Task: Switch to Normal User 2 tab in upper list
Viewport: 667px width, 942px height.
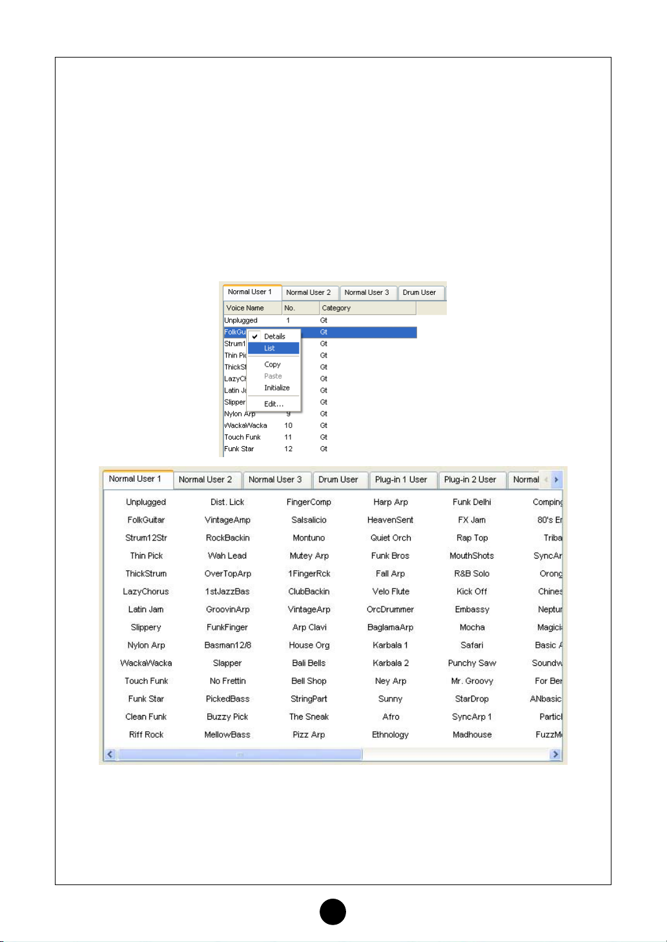Action: point(309,293)
